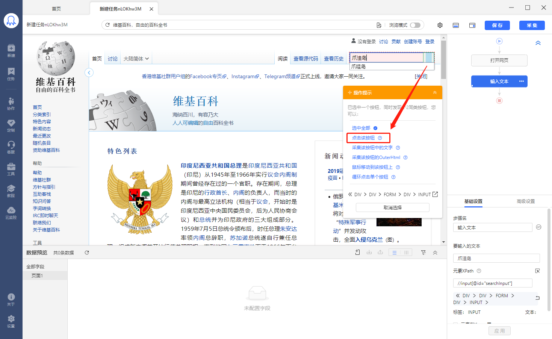Screen dimensions: 552x339
Task: Select the 点击该按钮 option in operation tips
Action: pyautogui.click(x=363, y=138)
